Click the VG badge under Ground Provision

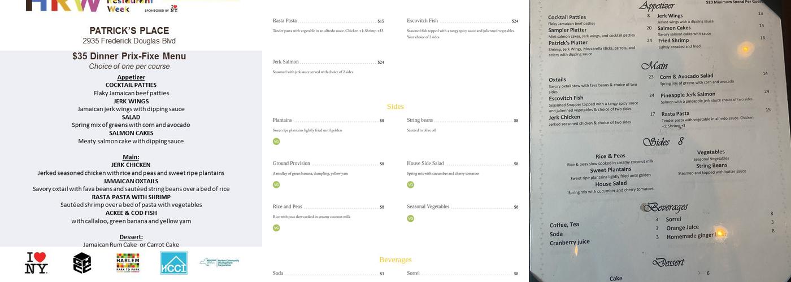pos(276,184)
